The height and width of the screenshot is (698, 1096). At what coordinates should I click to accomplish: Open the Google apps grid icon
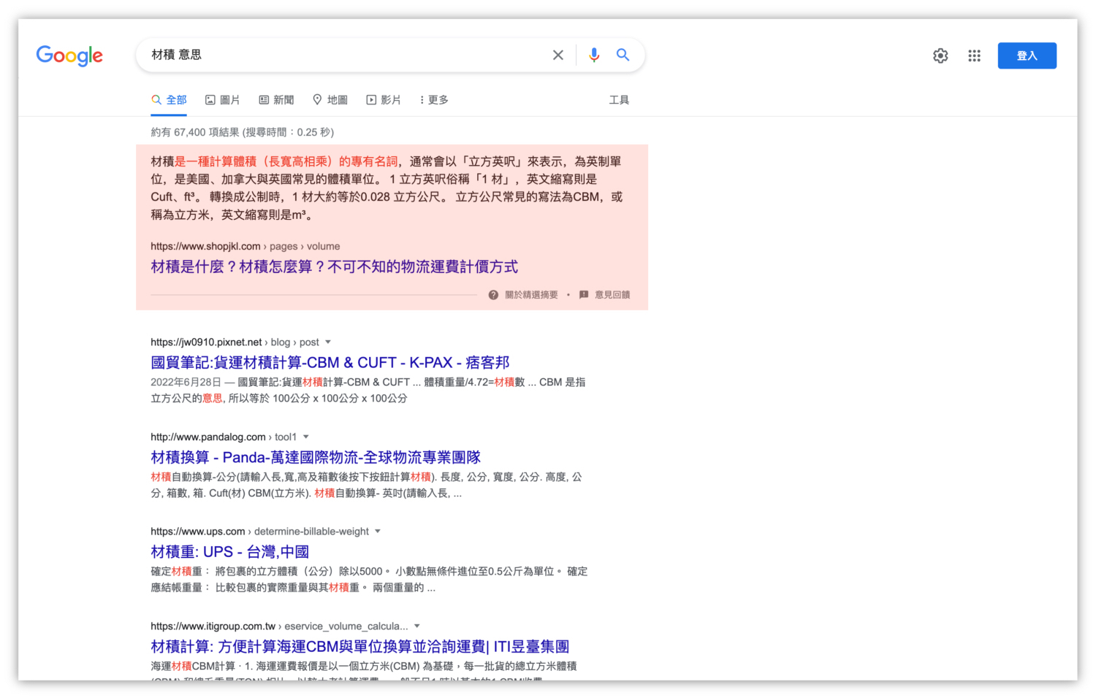[974, 55]
